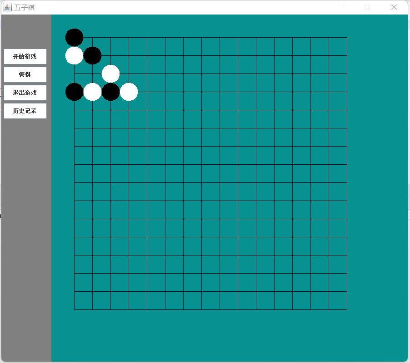Click the white stone directly below the corner black stone
The width and height of the screenshot is (410, 363).
74,56
